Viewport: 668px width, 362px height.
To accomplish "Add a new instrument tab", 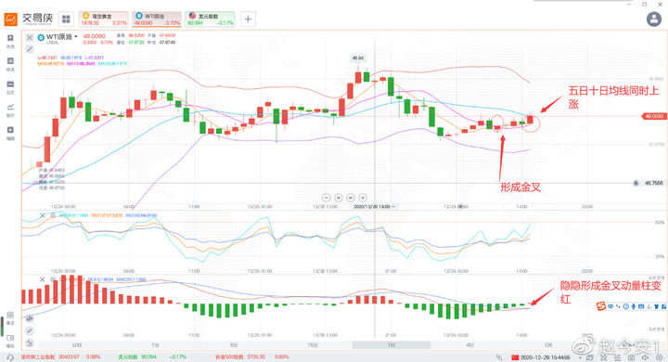I will tap(248, 19).
